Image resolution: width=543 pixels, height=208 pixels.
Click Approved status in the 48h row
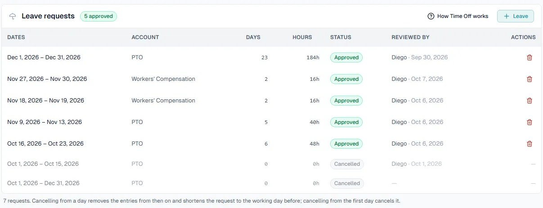(x=346, y=144)
